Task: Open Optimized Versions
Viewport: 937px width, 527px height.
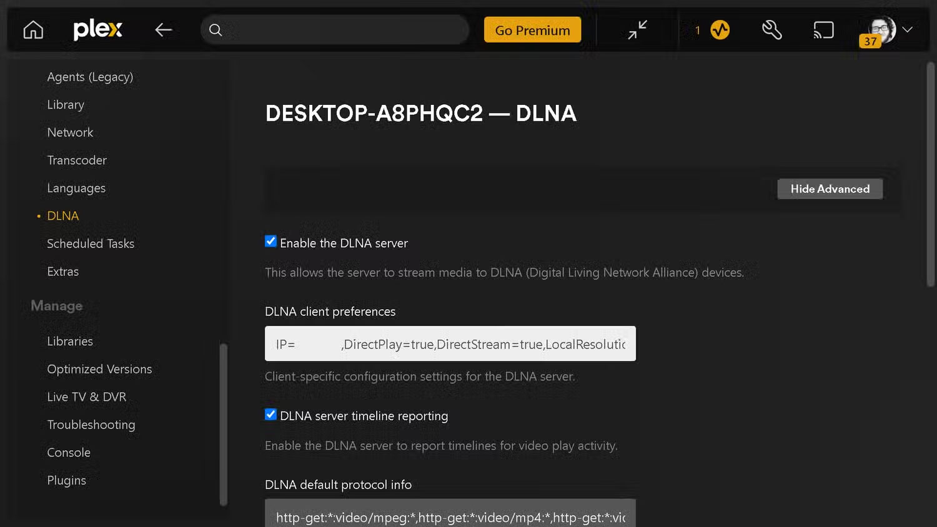Action: (99, 369)
